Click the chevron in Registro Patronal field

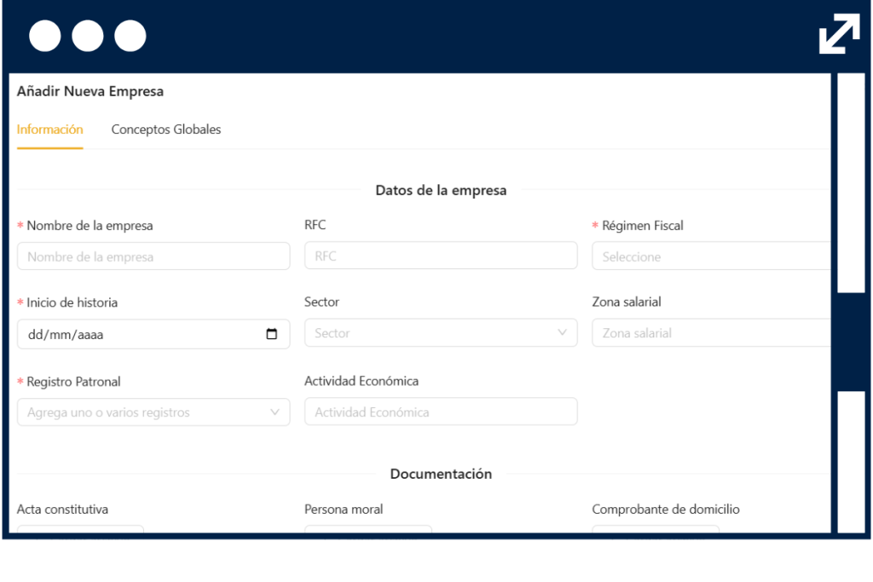pos(275,412)
